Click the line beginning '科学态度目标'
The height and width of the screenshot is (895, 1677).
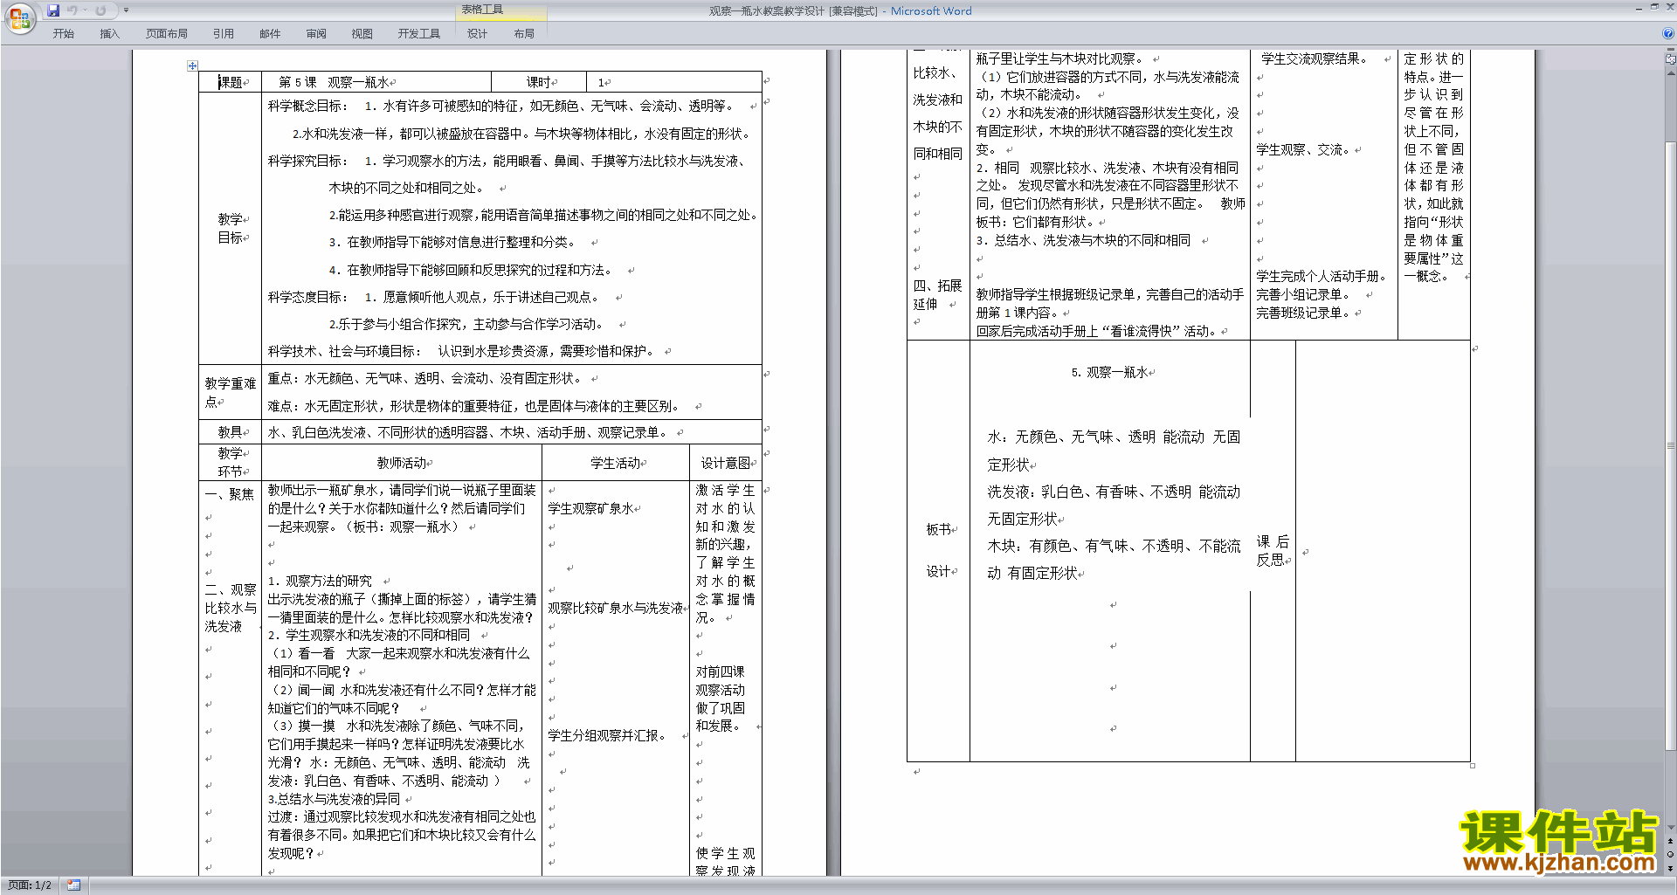[436, 297]
